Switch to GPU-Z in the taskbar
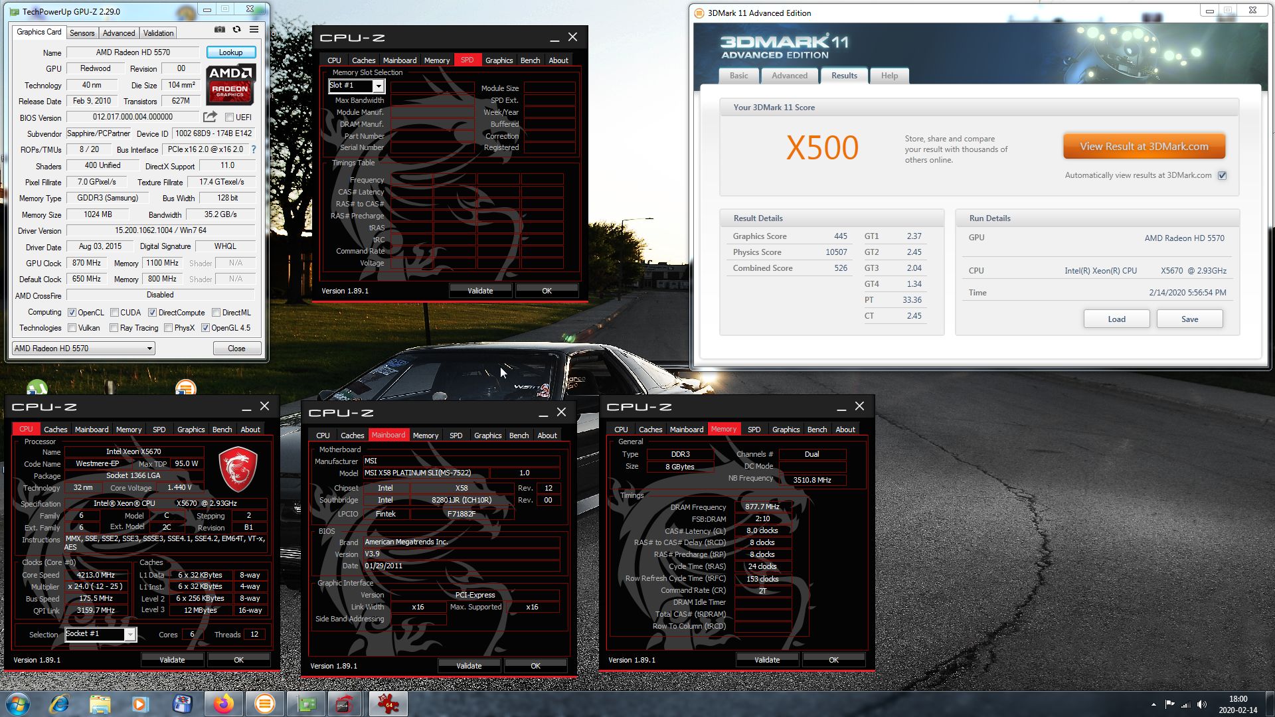Screen dimensions: 1275x717 (x=306, y=704)
